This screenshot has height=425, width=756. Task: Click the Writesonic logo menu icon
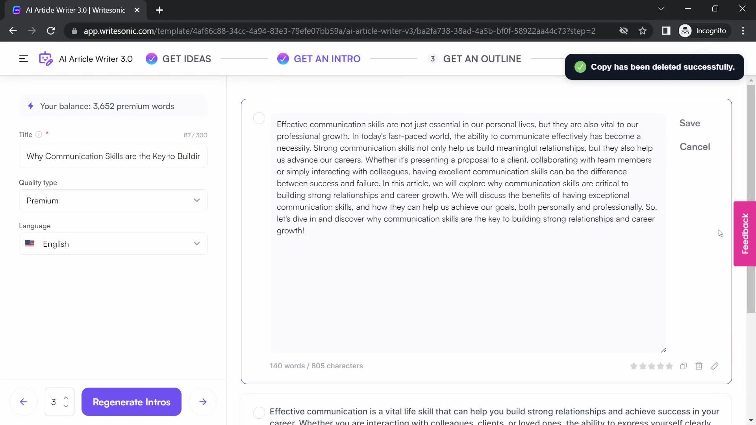[x=46, y=59]
